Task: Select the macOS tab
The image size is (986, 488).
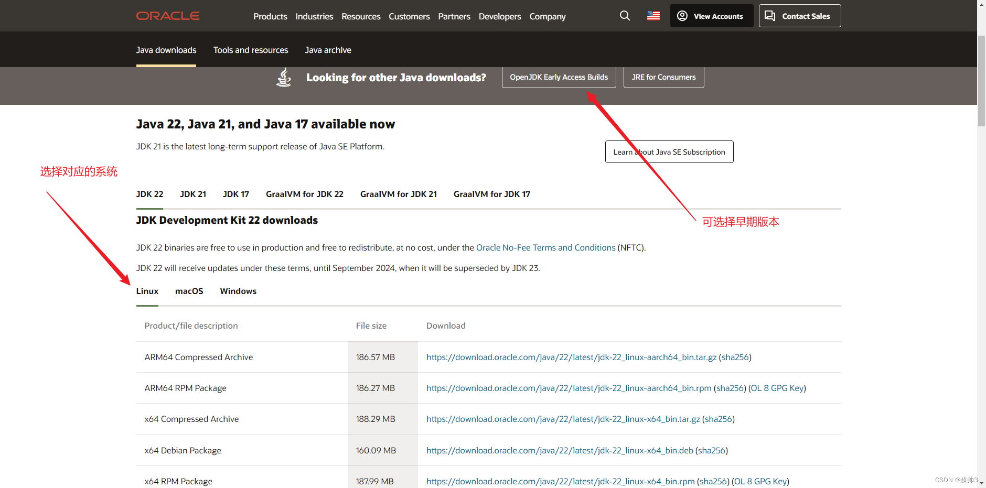Action: click(x=189, y=291)
